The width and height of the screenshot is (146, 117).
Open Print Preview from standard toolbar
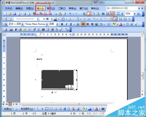click(x=29, y=14)
